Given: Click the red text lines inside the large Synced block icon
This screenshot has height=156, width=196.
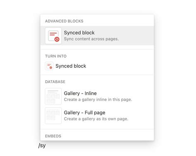Looking at the screenshot, I should 53,34.
